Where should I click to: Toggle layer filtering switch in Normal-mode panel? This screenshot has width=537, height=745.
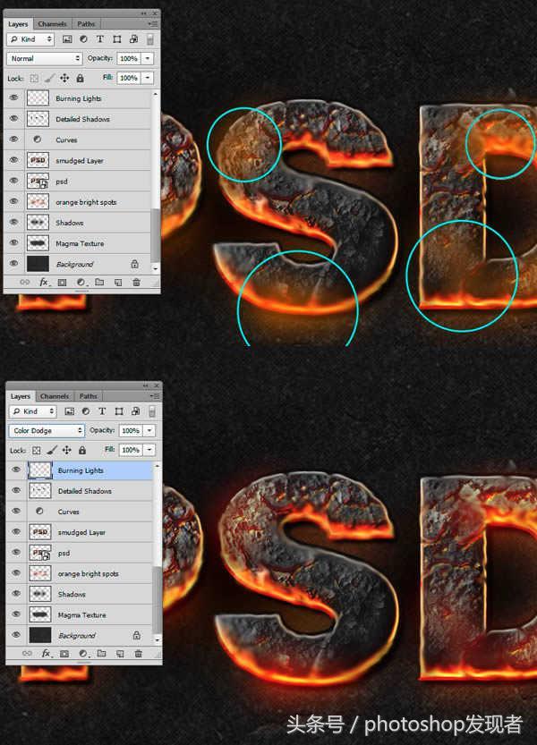pyautogui.click(x=149, y=39)
